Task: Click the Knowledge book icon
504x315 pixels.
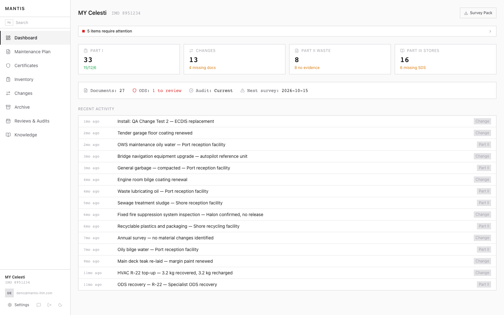Action: coord(8,135)
